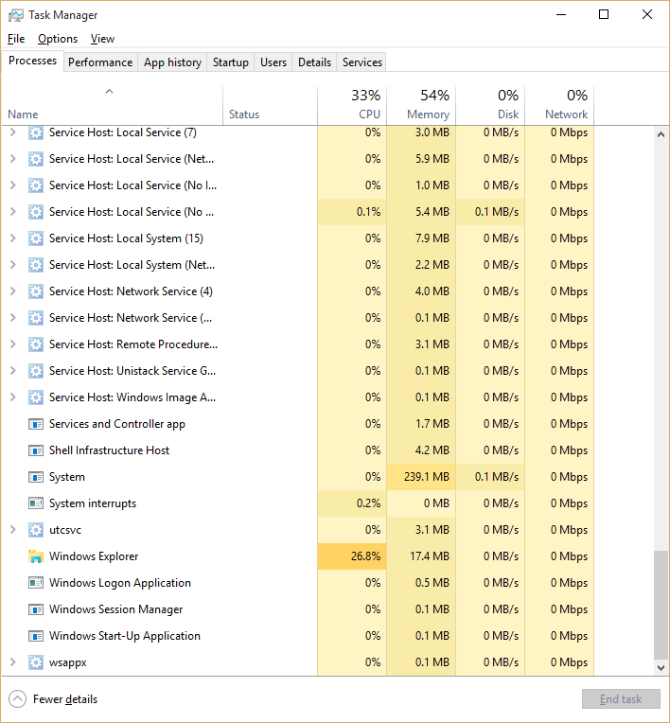Click the 26.8% CPU value
This screenshot has width=670, height=723.
[x=365, y=556]
